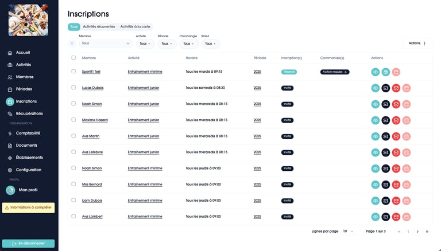The image size is (441, 251).
Task: Click the dark ticket icon for Ava Martin
Action: [386, 136]
